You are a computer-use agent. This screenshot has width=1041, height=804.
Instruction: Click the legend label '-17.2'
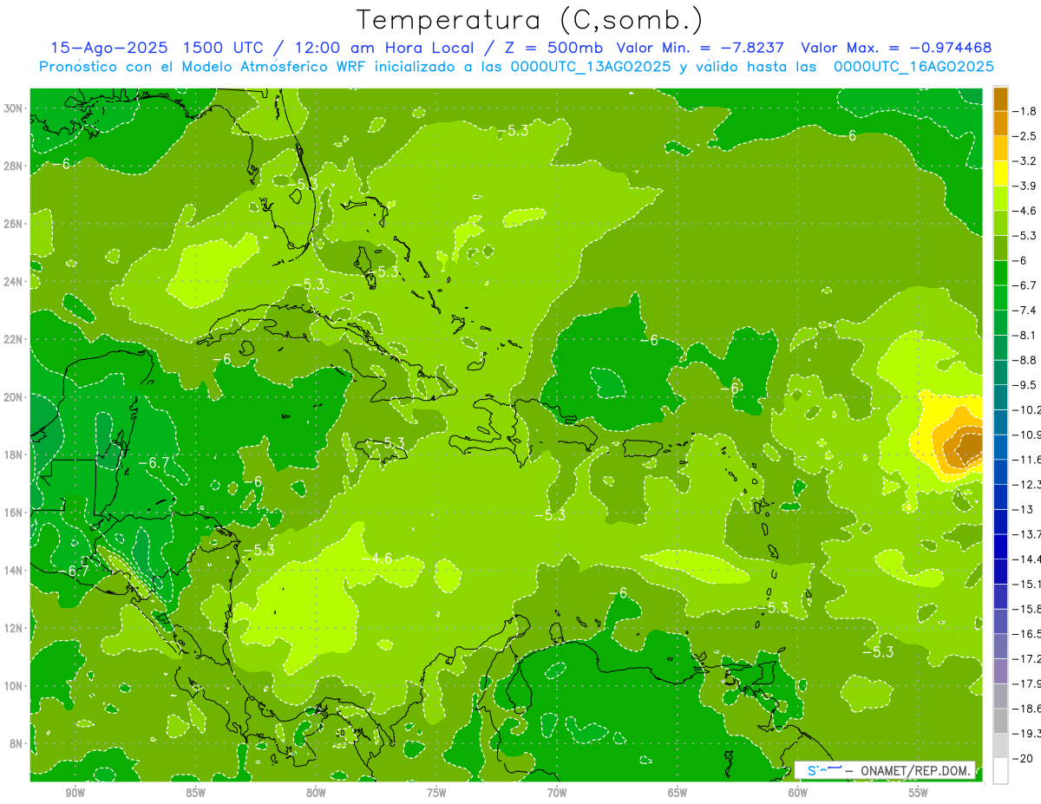1028,659
